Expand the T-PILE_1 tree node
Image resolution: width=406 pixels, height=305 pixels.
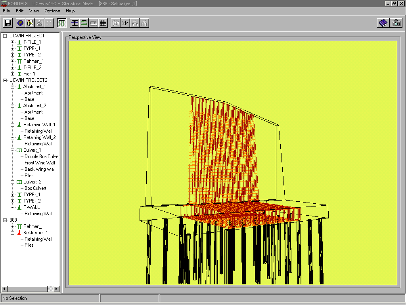click(13, 42)
